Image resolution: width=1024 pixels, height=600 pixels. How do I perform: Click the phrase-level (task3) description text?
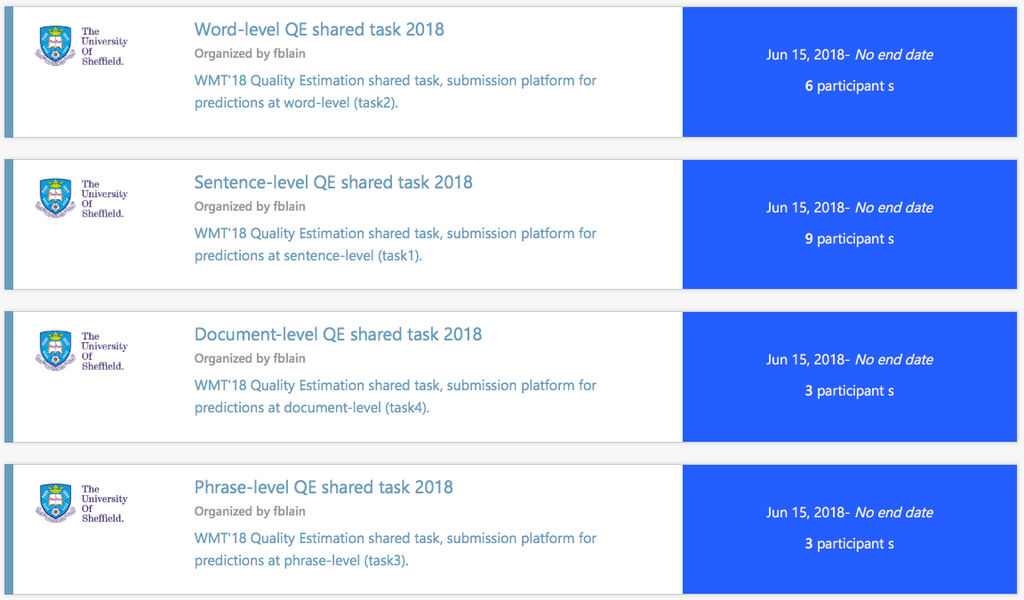[396, 549]
